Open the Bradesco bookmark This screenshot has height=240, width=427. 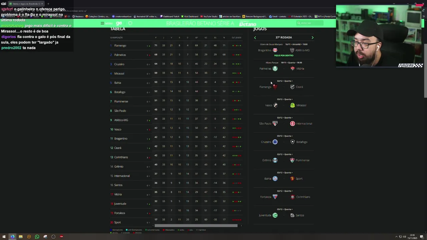point(78,16)
